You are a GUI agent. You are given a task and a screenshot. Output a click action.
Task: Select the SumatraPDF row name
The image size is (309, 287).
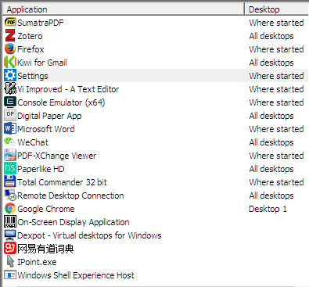[x=41, y=23]
